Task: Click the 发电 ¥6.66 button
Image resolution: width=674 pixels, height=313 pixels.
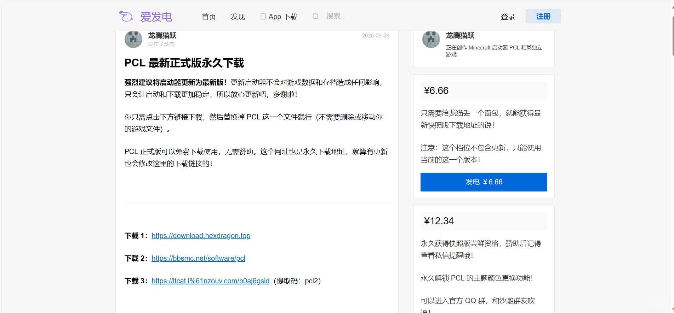Action: pos(484,182)
